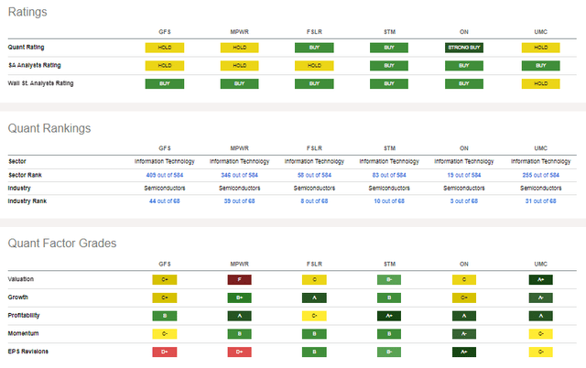Click SA Analysts Rating Buy badge for ON
The image size is (586, 368).
[464, 65]
